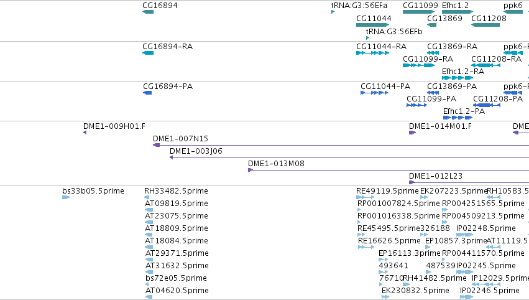Click the RP001007824.5prime EST label
The image size is (529, 300).
click(399, 204)
